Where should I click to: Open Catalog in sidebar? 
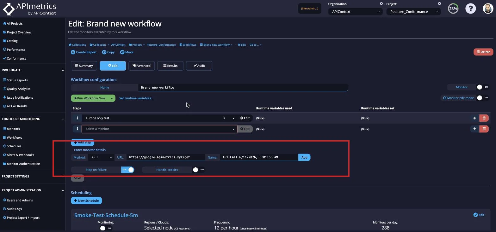point(10,41)
